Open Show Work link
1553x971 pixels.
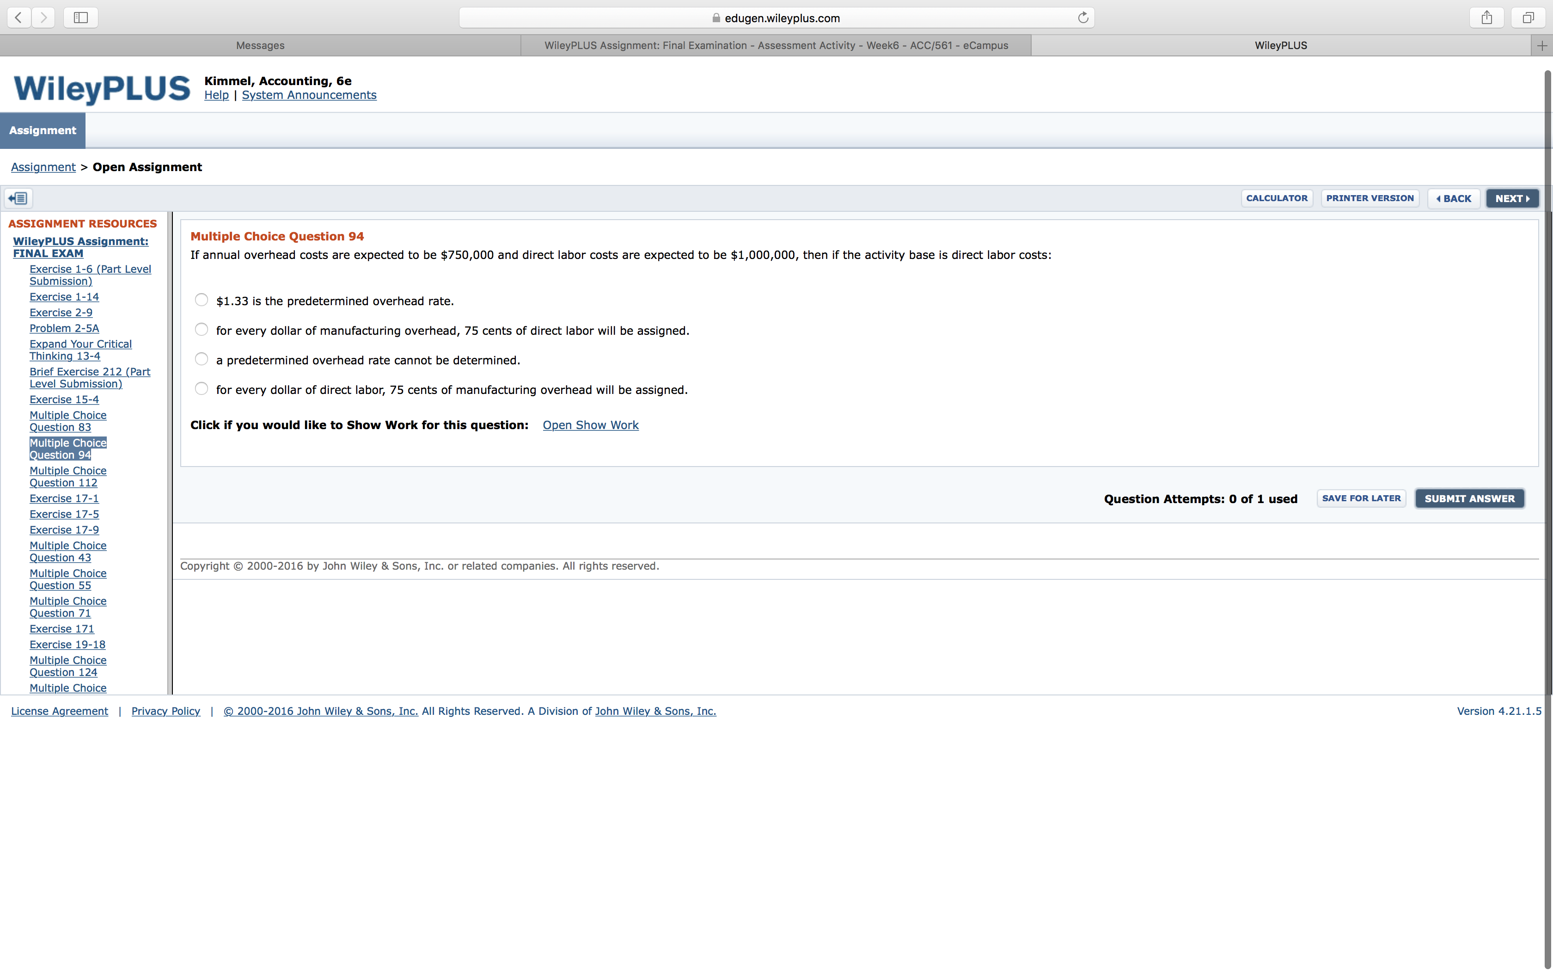(590, 425)
